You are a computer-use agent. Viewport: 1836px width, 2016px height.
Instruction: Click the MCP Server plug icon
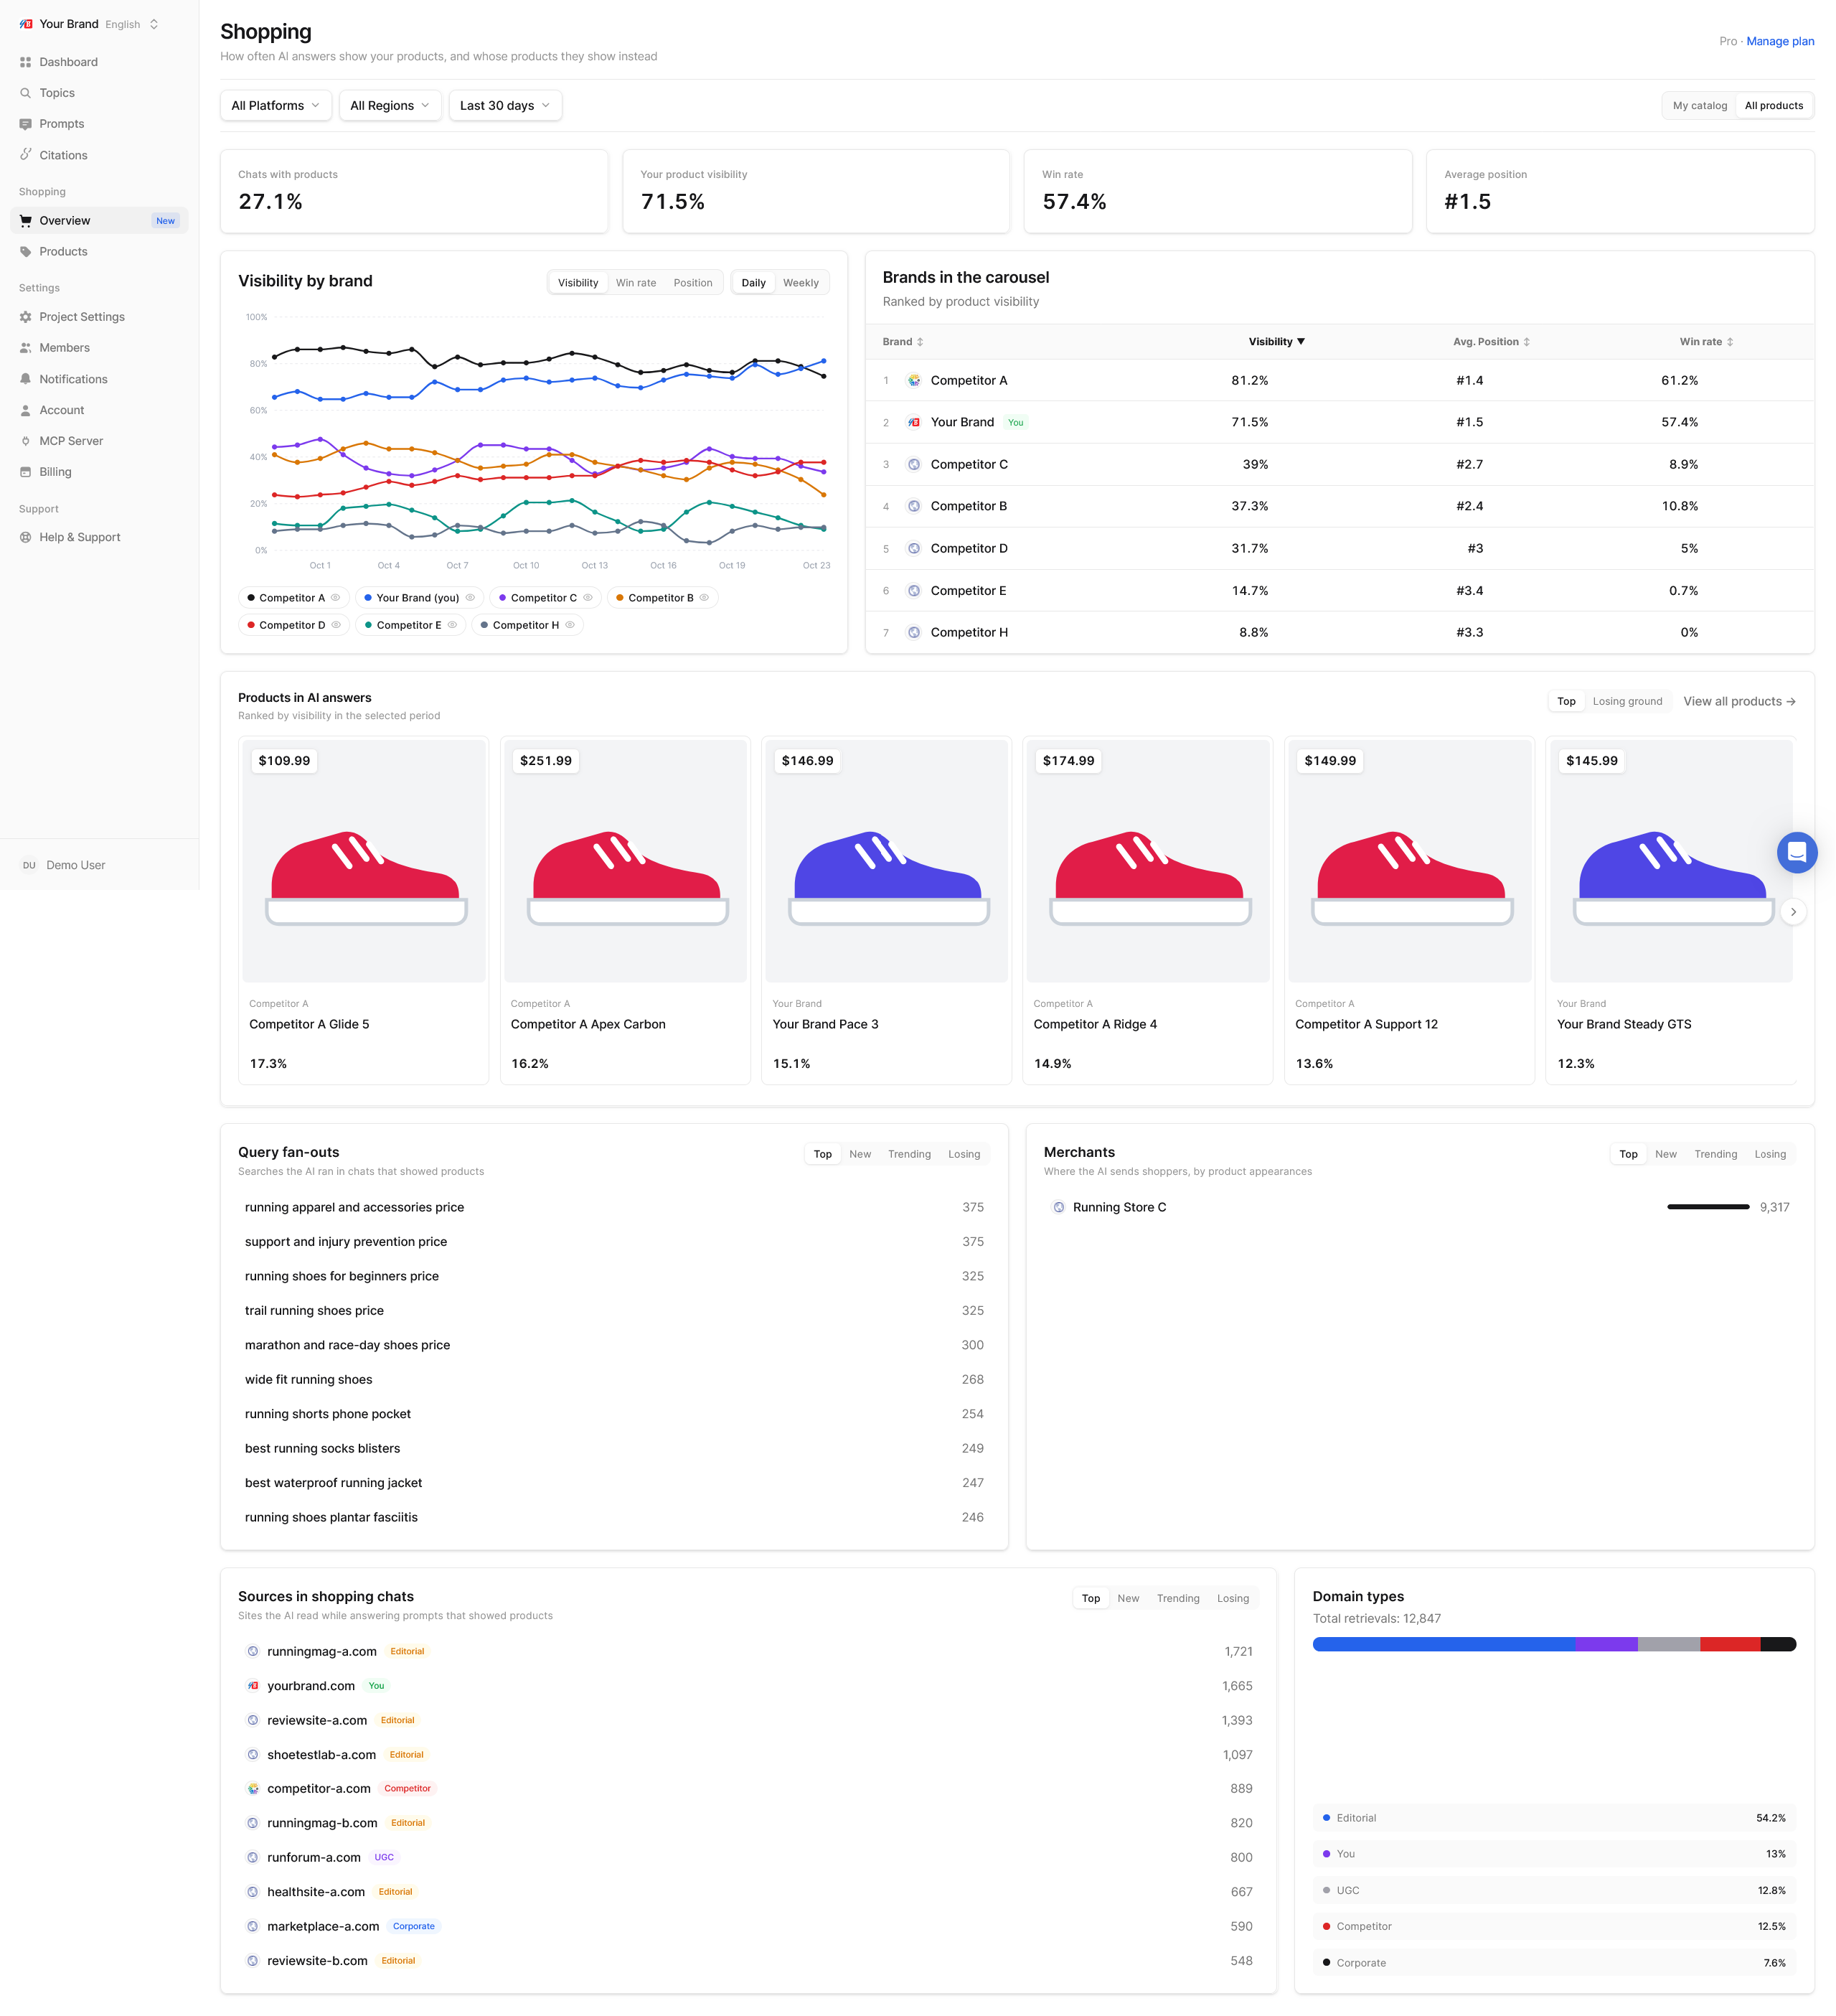[26, 441]
